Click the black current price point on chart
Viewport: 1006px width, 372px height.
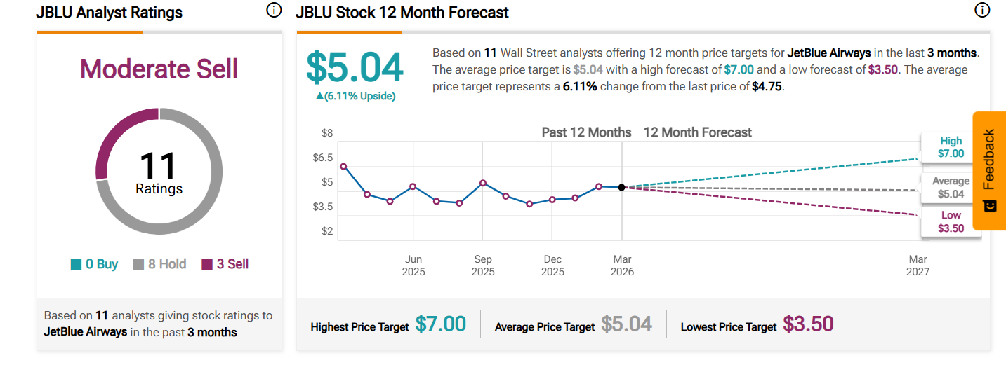pos(622,187)
